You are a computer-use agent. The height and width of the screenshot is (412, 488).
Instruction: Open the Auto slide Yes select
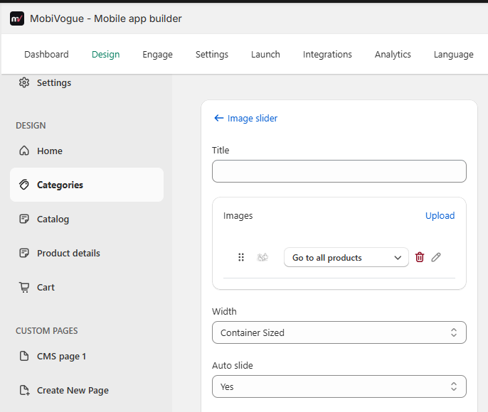[x=339, y=386]
